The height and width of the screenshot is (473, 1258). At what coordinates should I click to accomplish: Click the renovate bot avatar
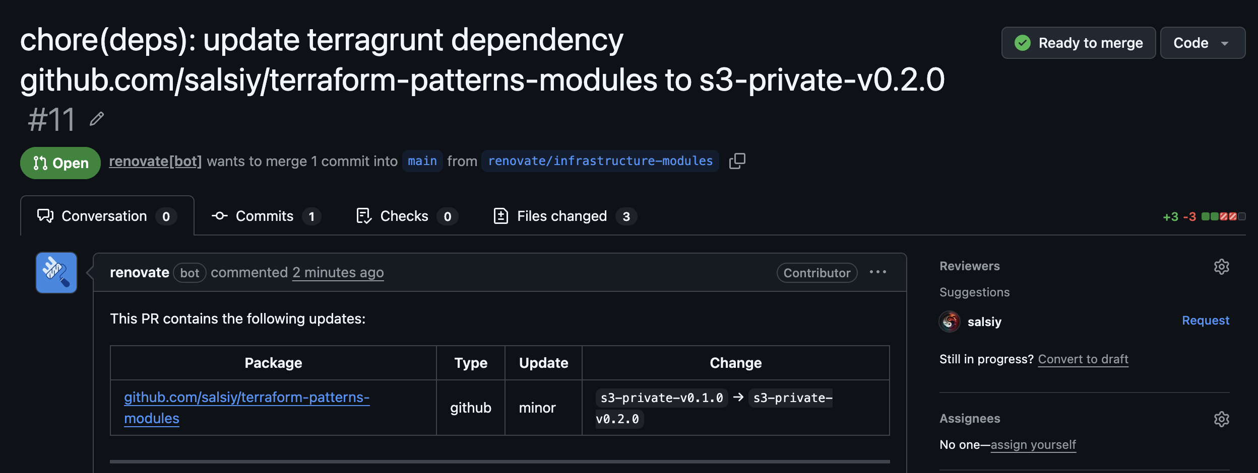[56, 273]
